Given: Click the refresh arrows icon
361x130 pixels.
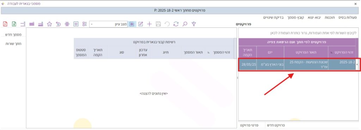Looking at the screenshot, I should point(176,24).
